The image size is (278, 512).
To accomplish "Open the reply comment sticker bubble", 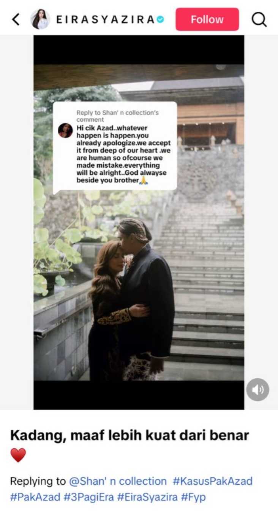I will point(115,146).
